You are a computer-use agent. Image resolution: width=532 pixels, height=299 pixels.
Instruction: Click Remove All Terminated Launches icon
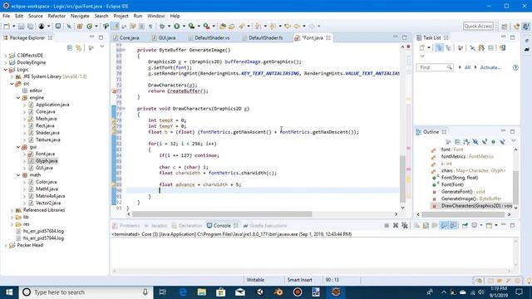click(405, 225)
